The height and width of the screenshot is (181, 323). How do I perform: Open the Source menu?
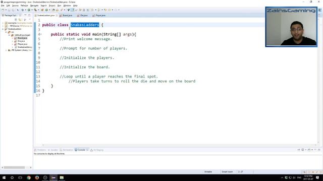coord(15,6)
